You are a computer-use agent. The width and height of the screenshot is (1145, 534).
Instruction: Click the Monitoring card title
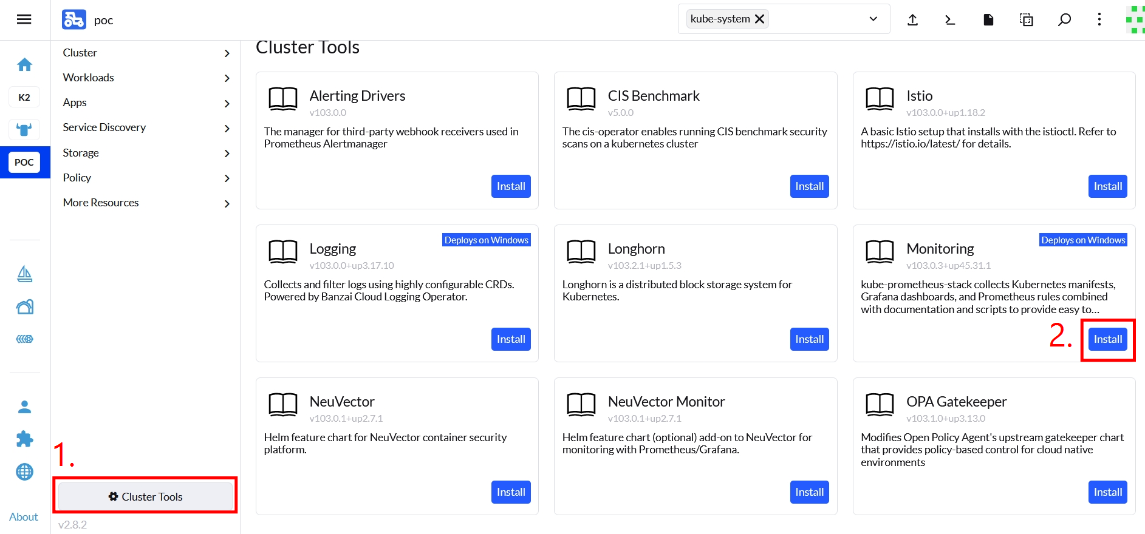pos(940,249)
